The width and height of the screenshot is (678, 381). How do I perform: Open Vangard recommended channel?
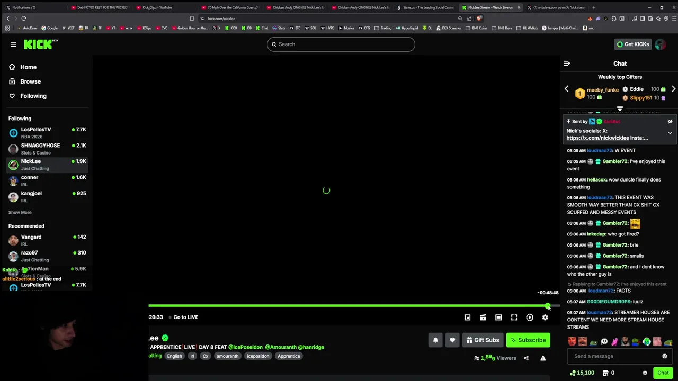48,240
